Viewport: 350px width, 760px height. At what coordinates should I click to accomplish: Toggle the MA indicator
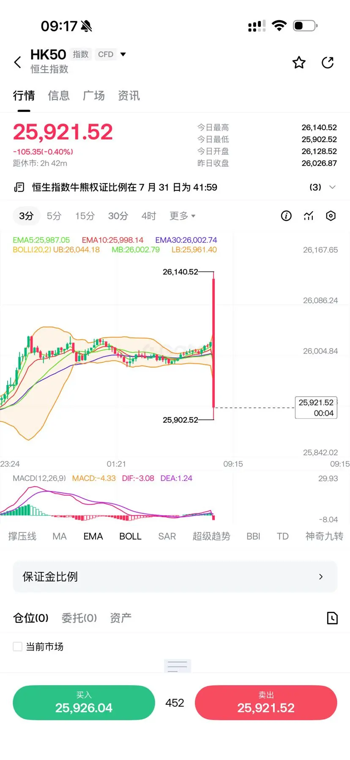point(60,536)
